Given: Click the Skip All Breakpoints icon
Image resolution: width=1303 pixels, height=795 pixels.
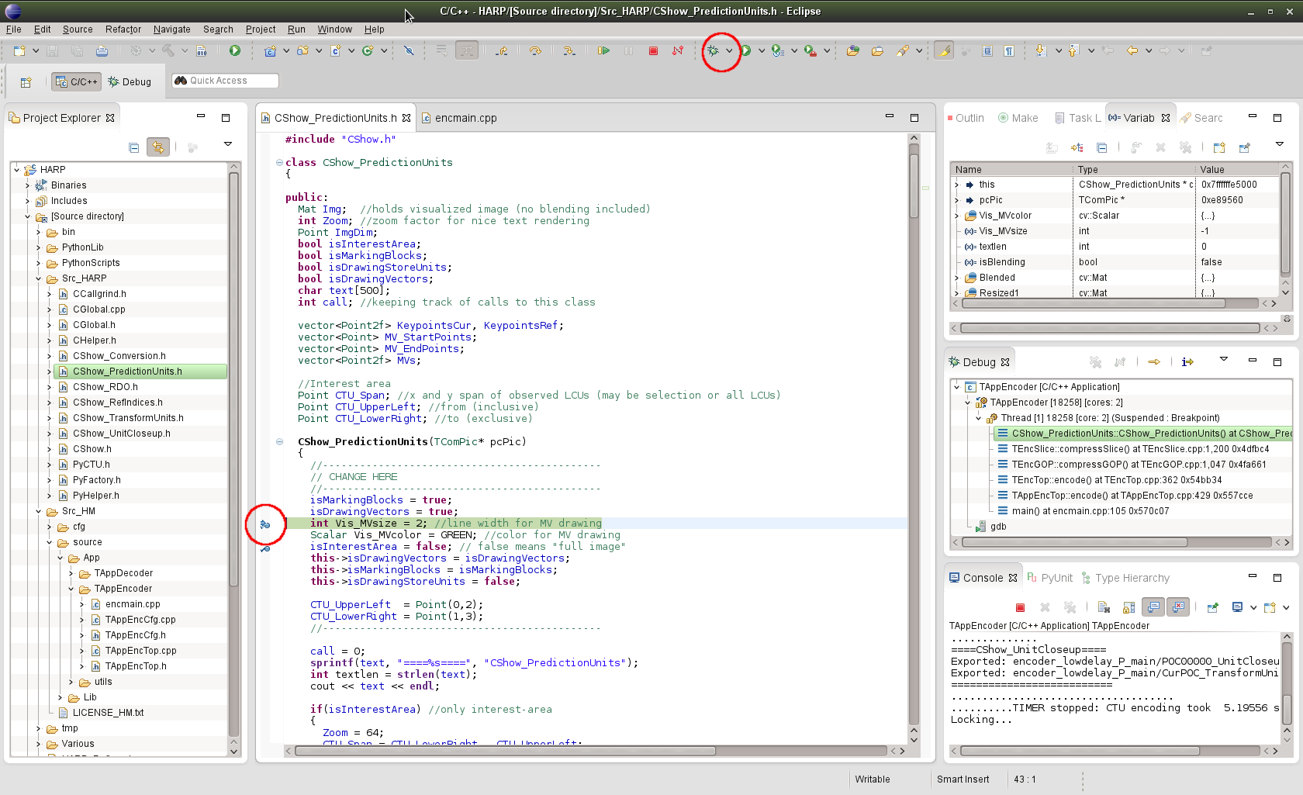Looking at the screenshot, I should click(x=409, y=51).
